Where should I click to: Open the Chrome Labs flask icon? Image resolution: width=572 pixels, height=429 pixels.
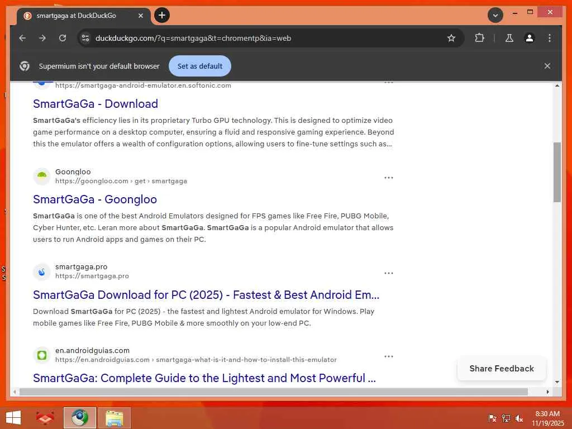pyautogui.click(x=509, y=38)
